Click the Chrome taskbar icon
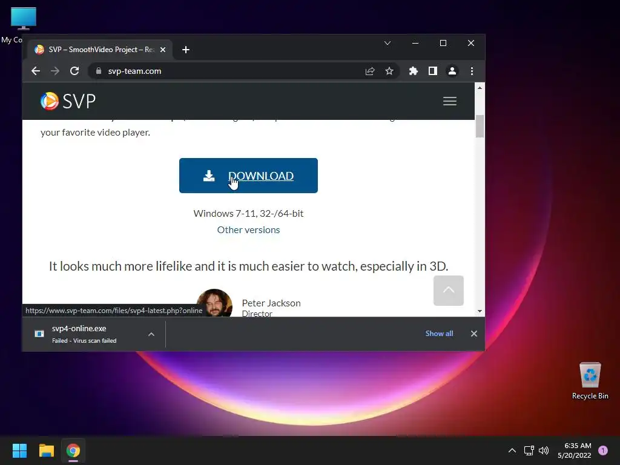This screenshot has width=620, height=465. (73, 450)
